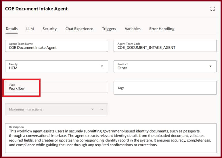Expand the Product dropdown arrow
This screenshot has width=222, height=158.
210,66
